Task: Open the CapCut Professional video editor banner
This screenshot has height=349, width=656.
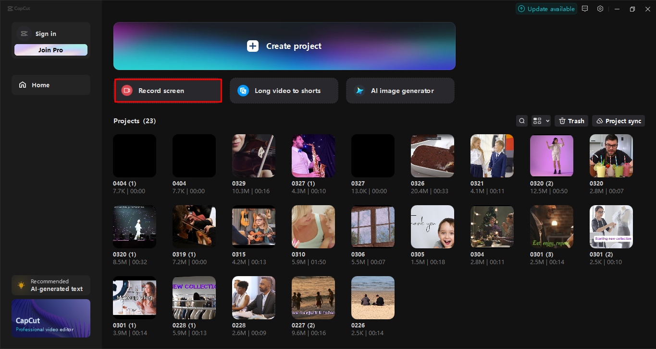Action: coord(50,318)
